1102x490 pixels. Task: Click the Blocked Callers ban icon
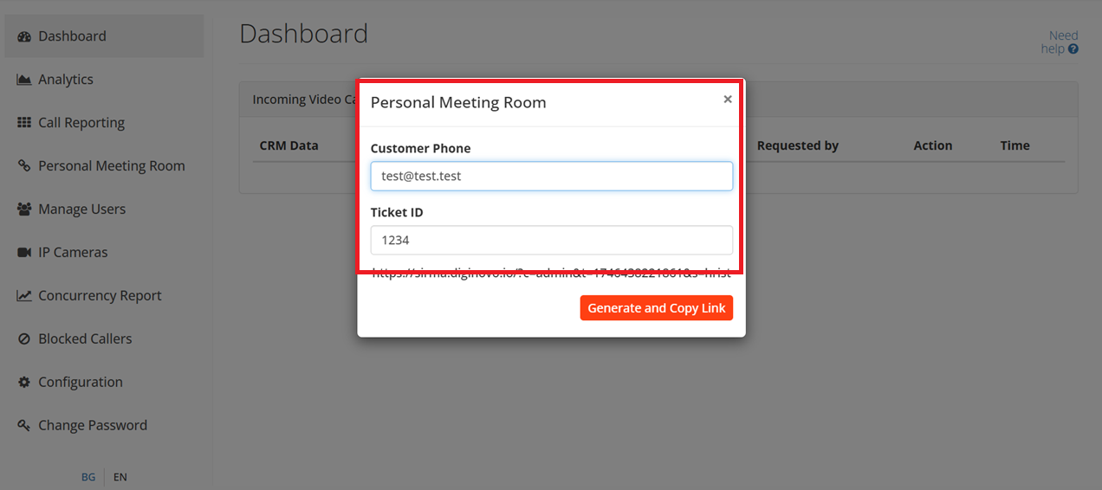coord(24,339)
